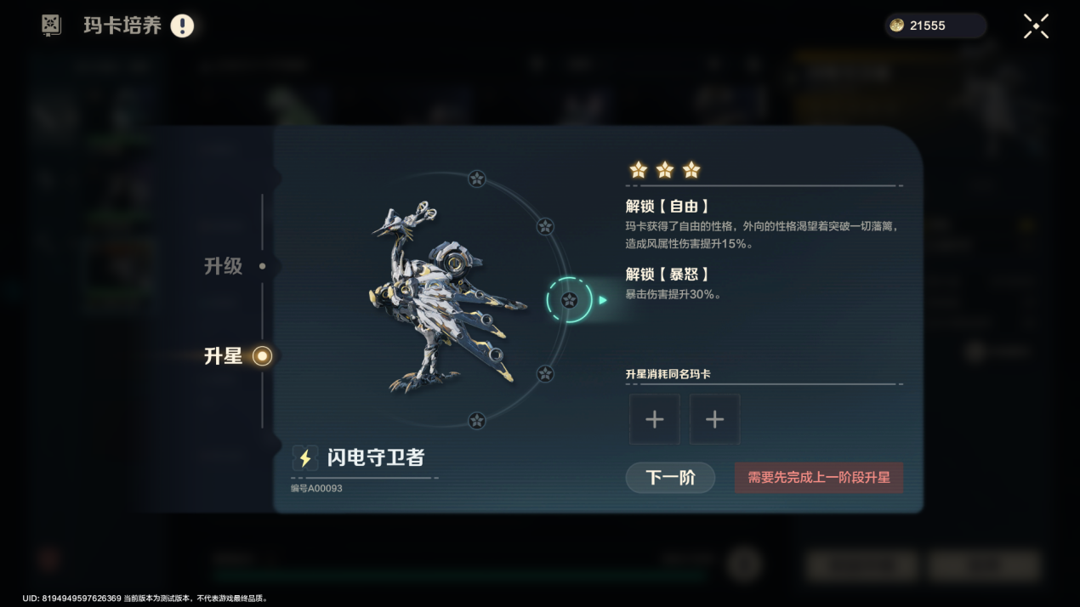Select the topmost star node on the ring
Image resolution: width=1080 pixels, height=607 pixels.
[x=477, y=179]
